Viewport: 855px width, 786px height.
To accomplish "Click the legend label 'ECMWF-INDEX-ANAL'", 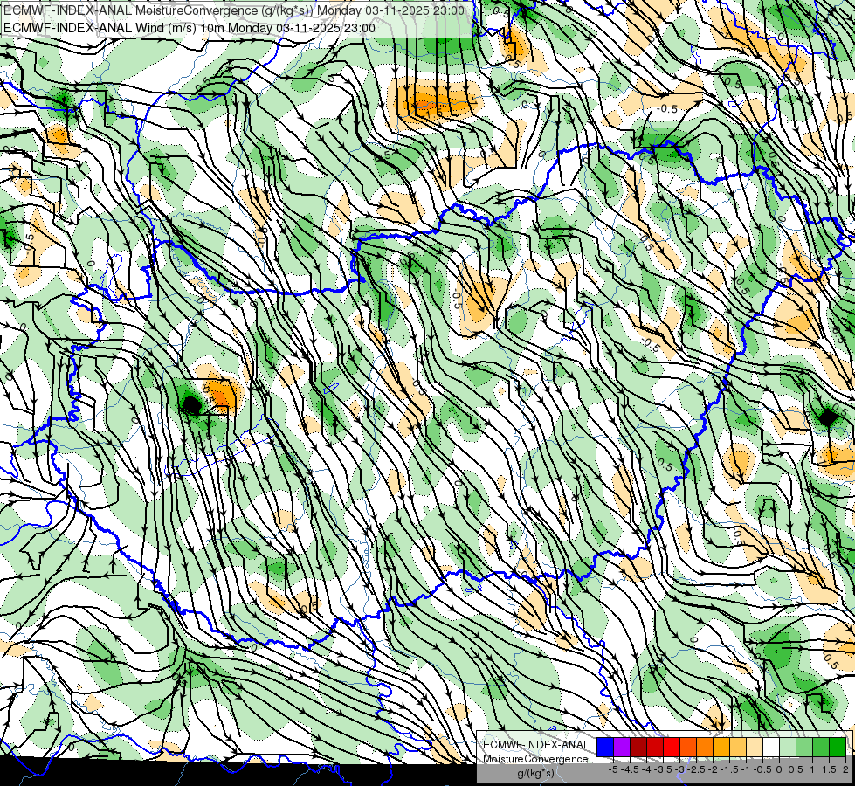I will [x=536, y=745].
